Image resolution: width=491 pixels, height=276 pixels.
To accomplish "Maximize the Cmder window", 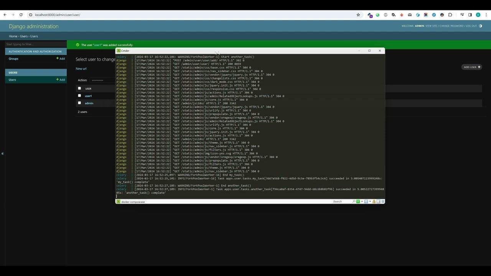I will coord(369,51).
